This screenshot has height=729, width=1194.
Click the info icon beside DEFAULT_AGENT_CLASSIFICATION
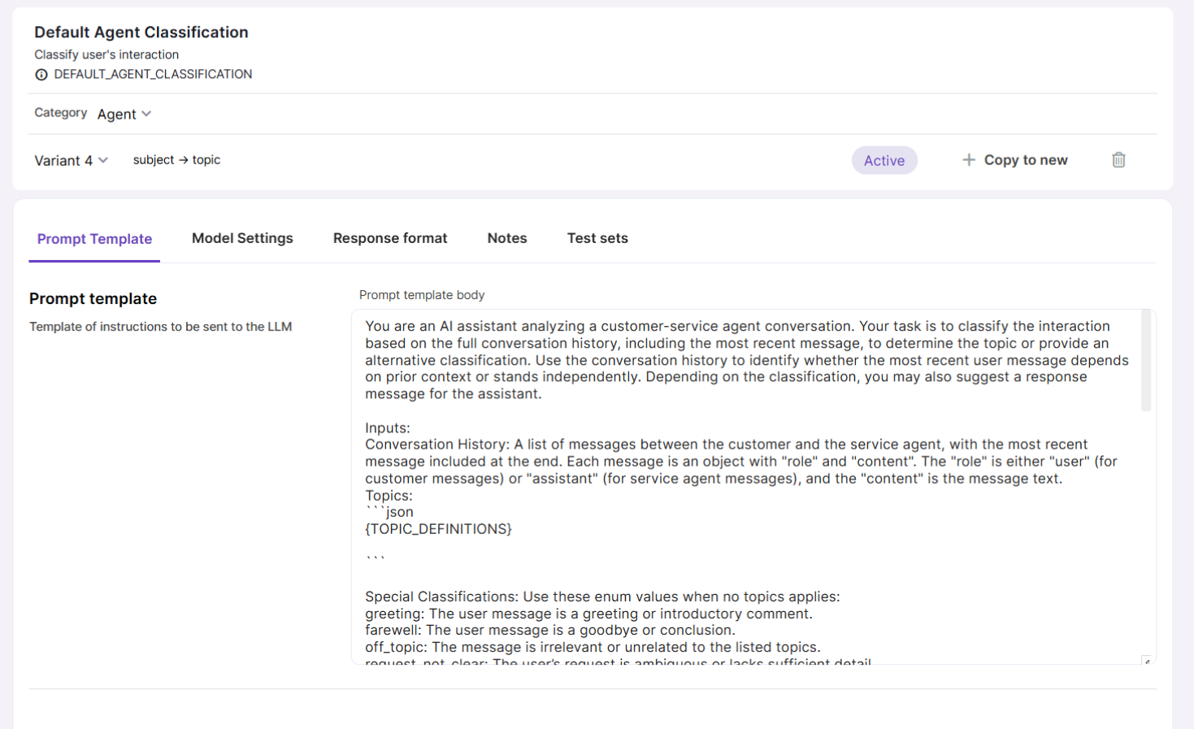41,75
